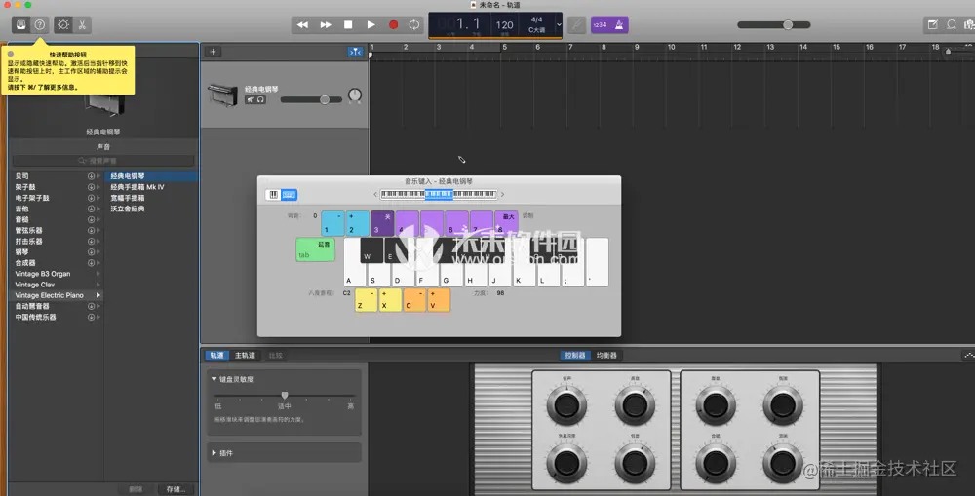Start recording with the red Record button
Viewport: 975px width, 496px height.
pyautogui.click(x=393, y=25)
